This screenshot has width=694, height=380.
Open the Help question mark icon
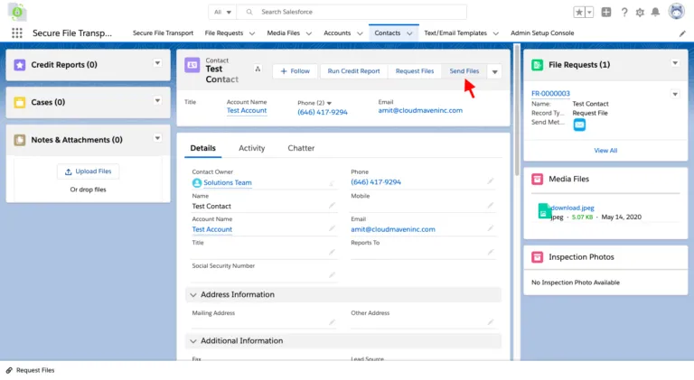624,13
